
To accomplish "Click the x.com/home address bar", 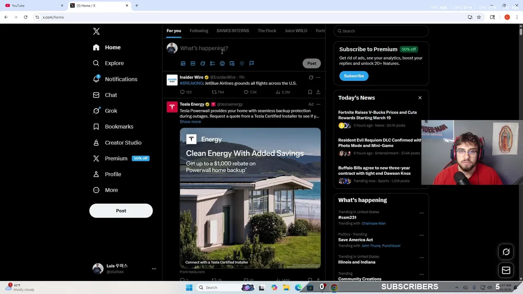I will pos(249,17).
